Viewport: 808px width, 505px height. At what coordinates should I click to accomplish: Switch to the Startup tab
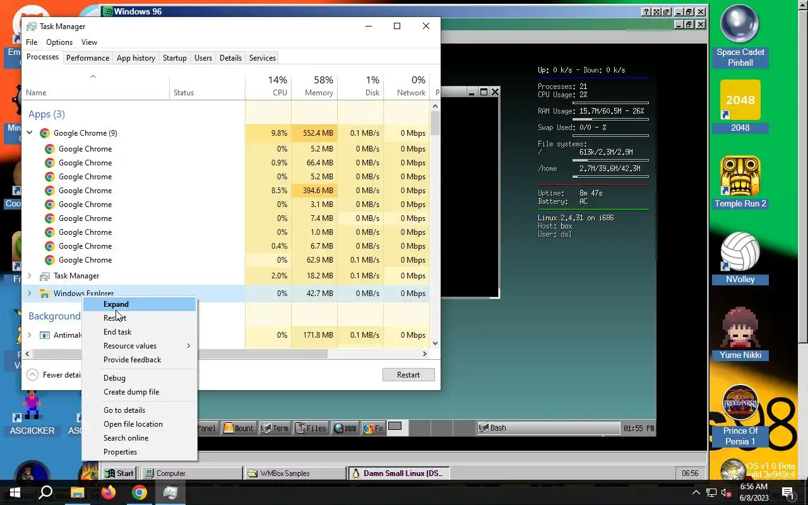[175, 58]
